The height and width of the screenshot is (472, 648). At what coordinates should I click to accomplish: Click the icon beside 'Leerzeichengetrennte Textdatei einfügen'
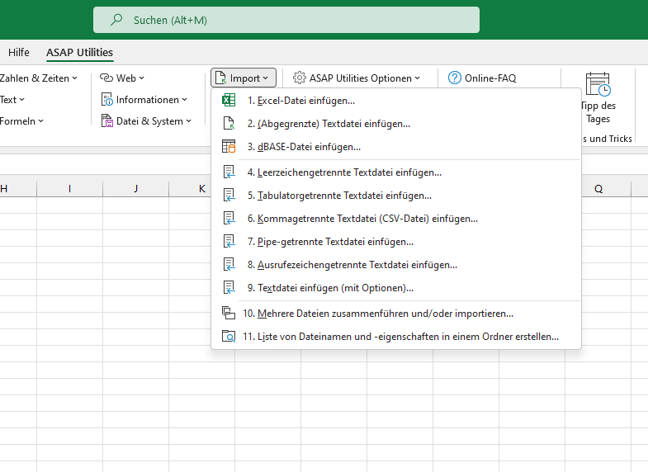coord(229,172)
